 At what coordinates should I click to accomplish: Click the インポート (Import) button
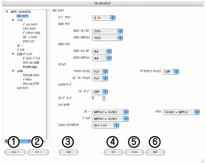click(38, 152)
